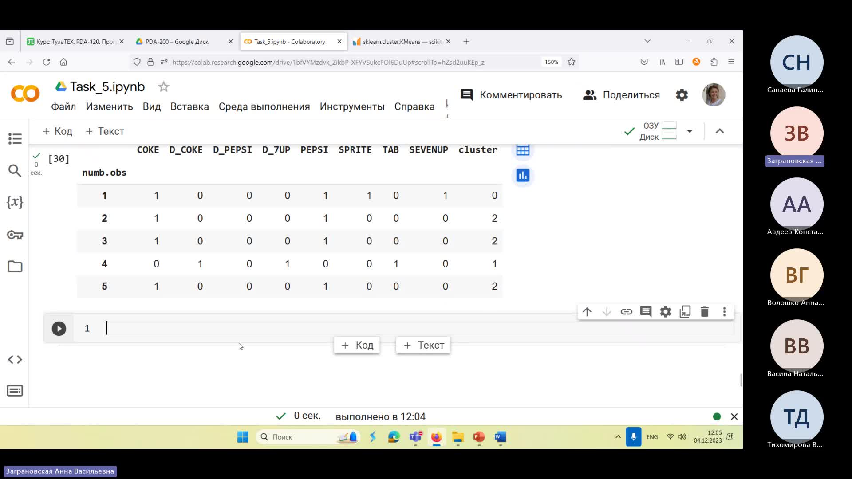
Task: Open PowerPoint from taskbar
Action: 479,437
